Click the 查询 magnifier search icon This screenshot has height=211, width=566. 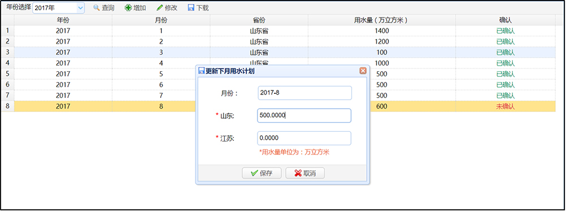96,7
